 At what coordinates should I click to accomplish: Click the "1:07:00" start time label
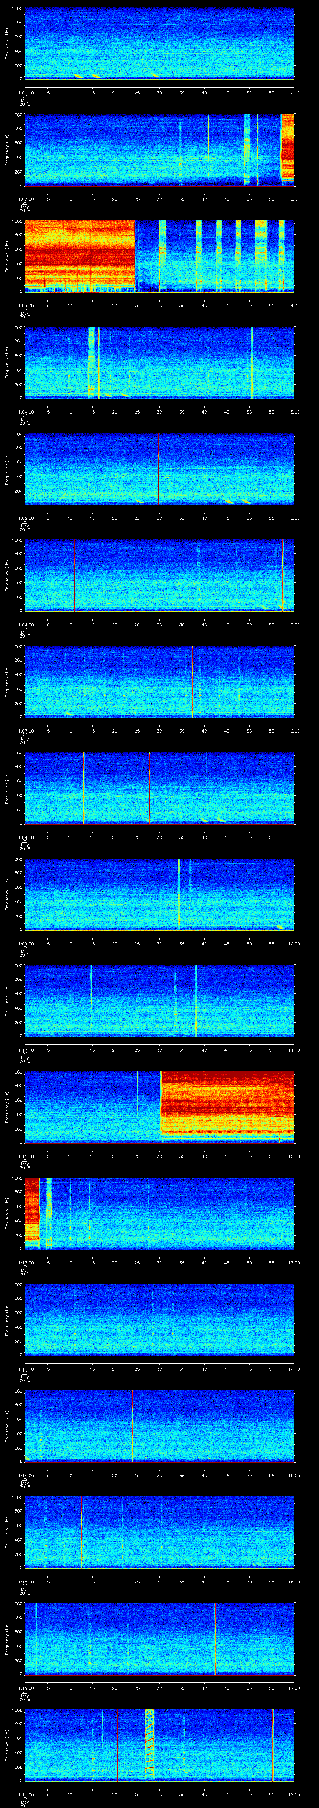pyautogui.click(x=25, y=731)
